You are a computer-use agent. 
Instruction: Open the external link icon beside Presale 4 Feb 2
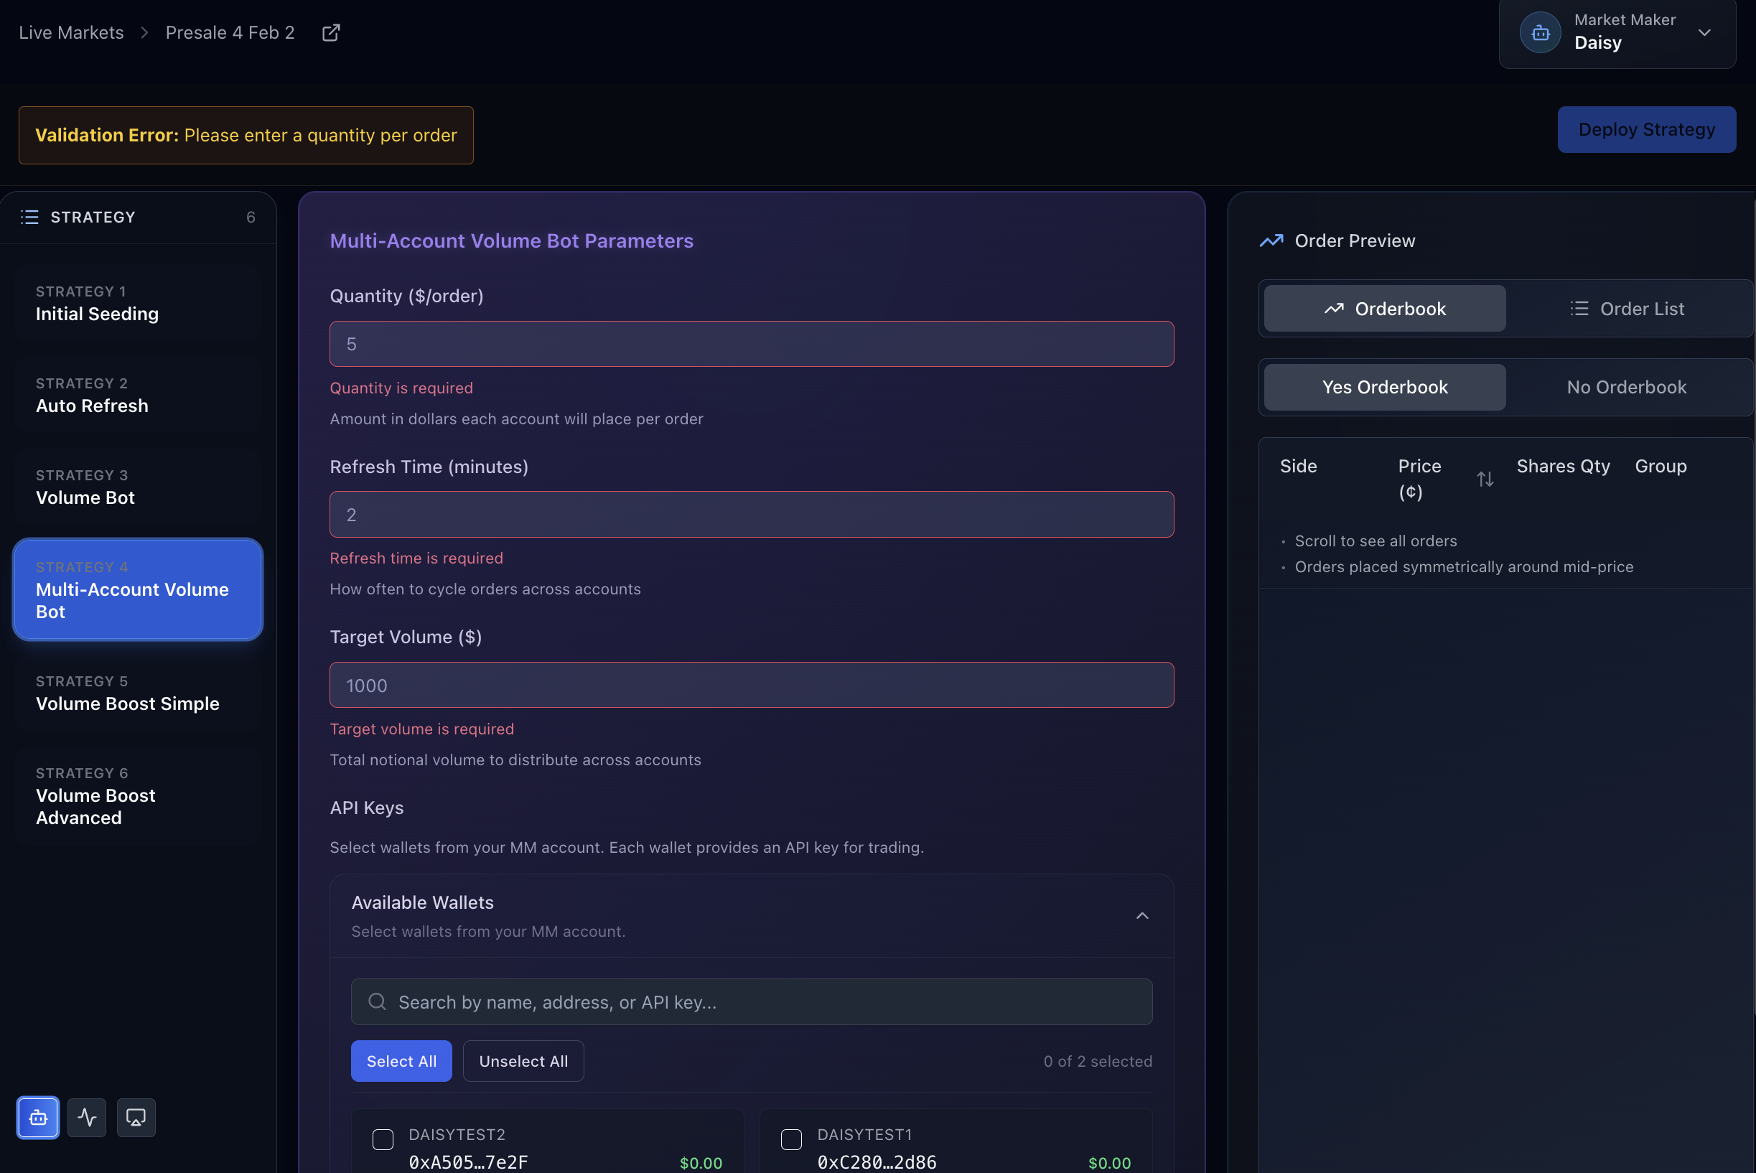click(x=330, y=32)
